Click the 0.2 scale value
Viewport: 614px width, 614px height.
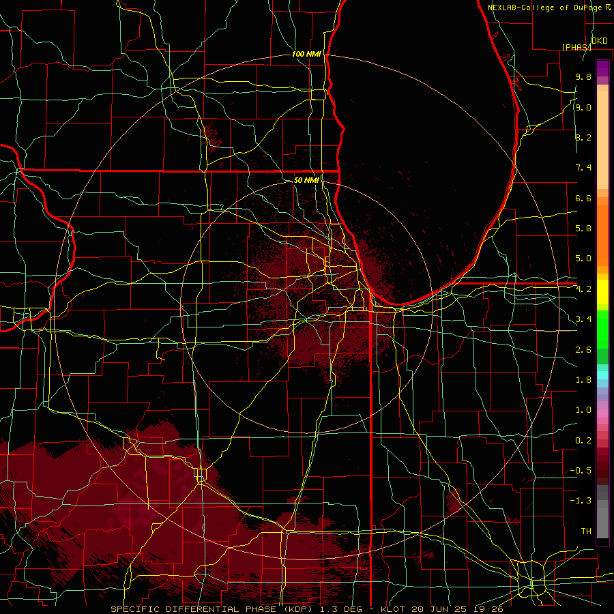pyautogui.click(x=583, y=441)
